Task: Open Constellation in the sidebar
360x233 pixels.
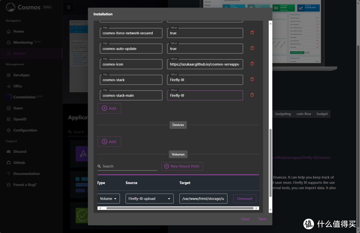Action: [x=24, y=97]
